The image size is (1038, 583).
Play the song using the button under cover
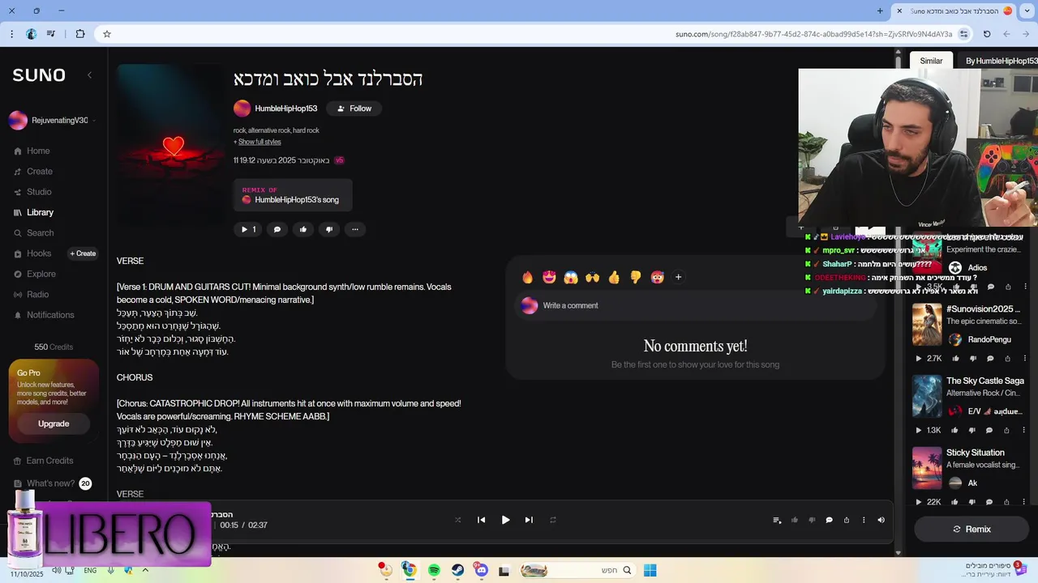coord(248,229)
